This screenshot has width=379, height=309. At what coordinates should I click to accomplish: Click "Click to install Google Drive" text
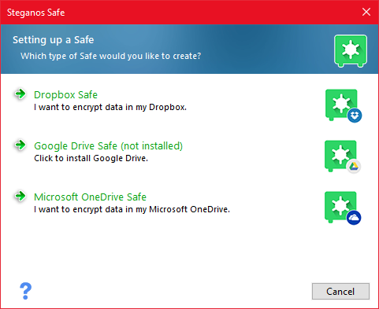point(91,158)
